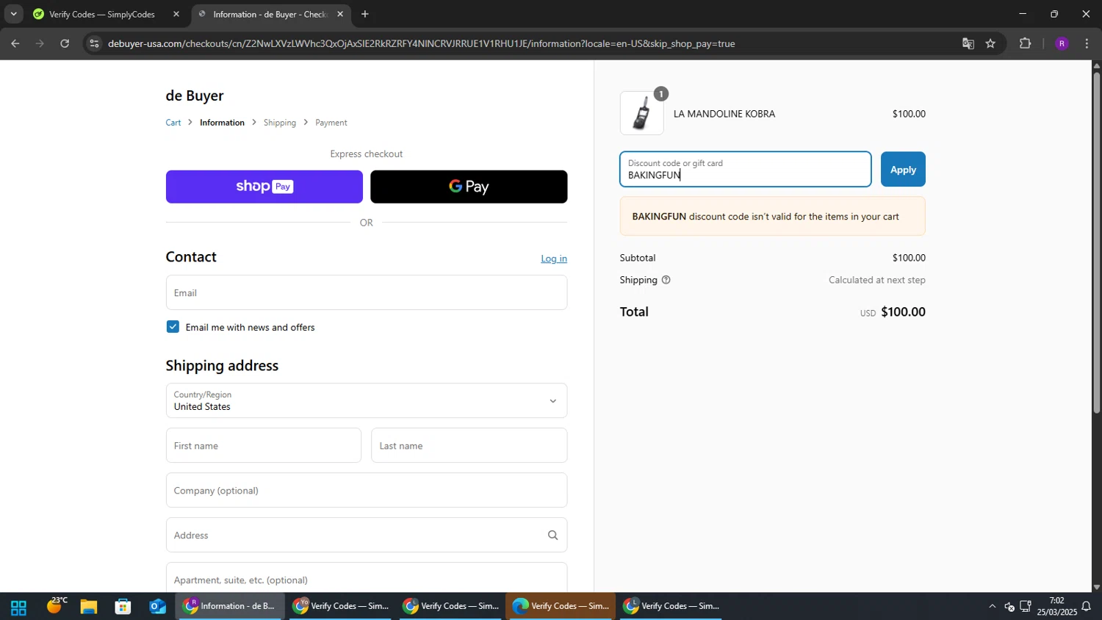
Task: Open the Chrome profile avatar
Action: click(1062, 43)
